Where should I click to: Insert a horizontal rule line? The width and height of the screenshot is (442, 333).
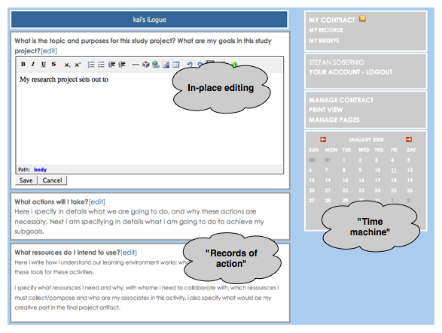click(x=136, y=65)
